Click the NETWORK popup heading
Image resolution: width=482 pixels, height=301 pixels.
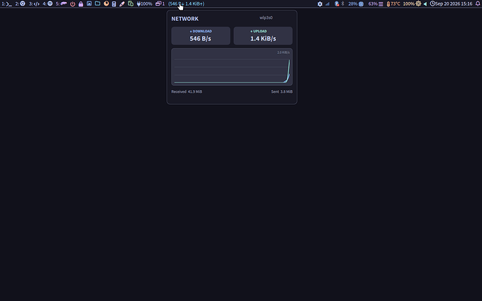184,19
